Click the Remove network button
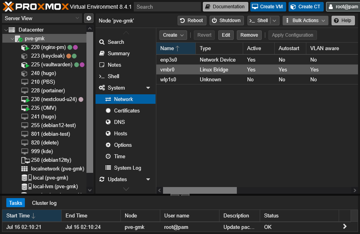Screen dimensions: 360x234 [249, 35]
